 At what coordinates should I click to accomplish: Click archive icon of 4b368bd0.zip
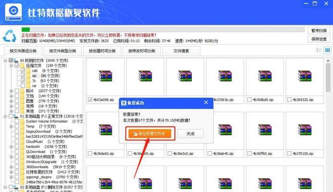[x=265, y=76]
